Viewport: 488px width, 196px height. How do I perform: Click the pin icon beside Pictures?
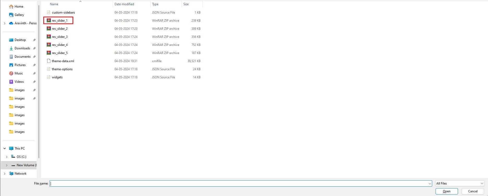34,65
